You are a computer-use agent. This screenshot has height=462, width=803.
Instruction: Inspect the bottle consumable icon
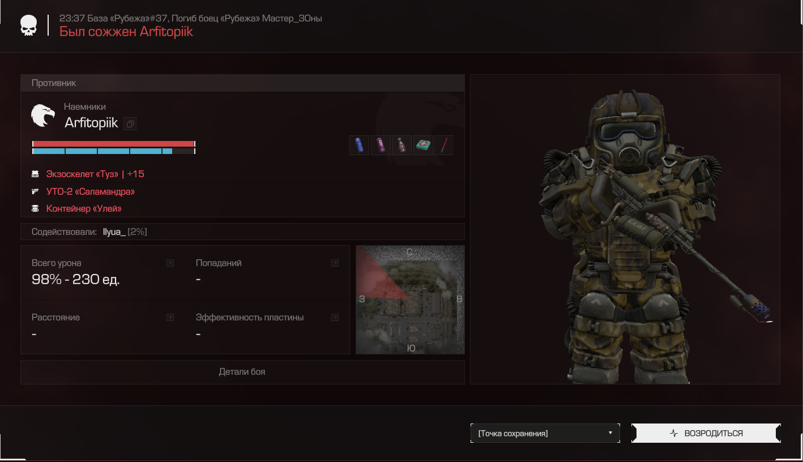tap(401, 145)
